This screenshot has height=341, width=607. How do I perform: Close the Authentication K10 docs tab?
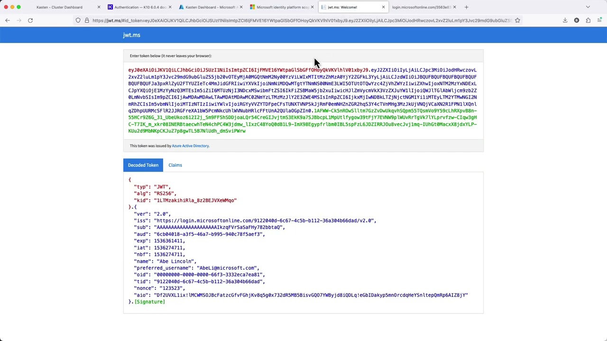(170, 7)
